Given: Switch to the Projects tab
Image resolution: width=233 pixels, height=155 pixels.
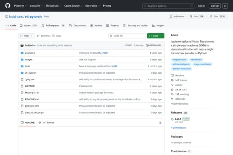Looking at the screenshot, I should 113,26.
